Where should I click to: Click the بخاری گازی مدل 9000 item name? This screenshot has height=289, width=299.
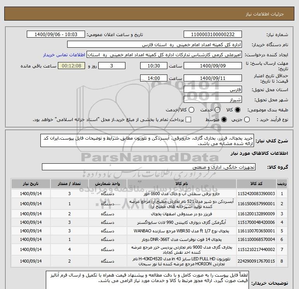(182, 250)
